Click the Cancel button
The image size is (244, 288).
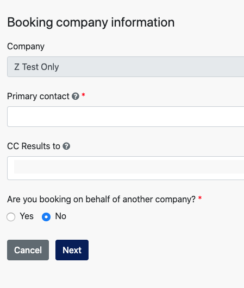(28, 250)
